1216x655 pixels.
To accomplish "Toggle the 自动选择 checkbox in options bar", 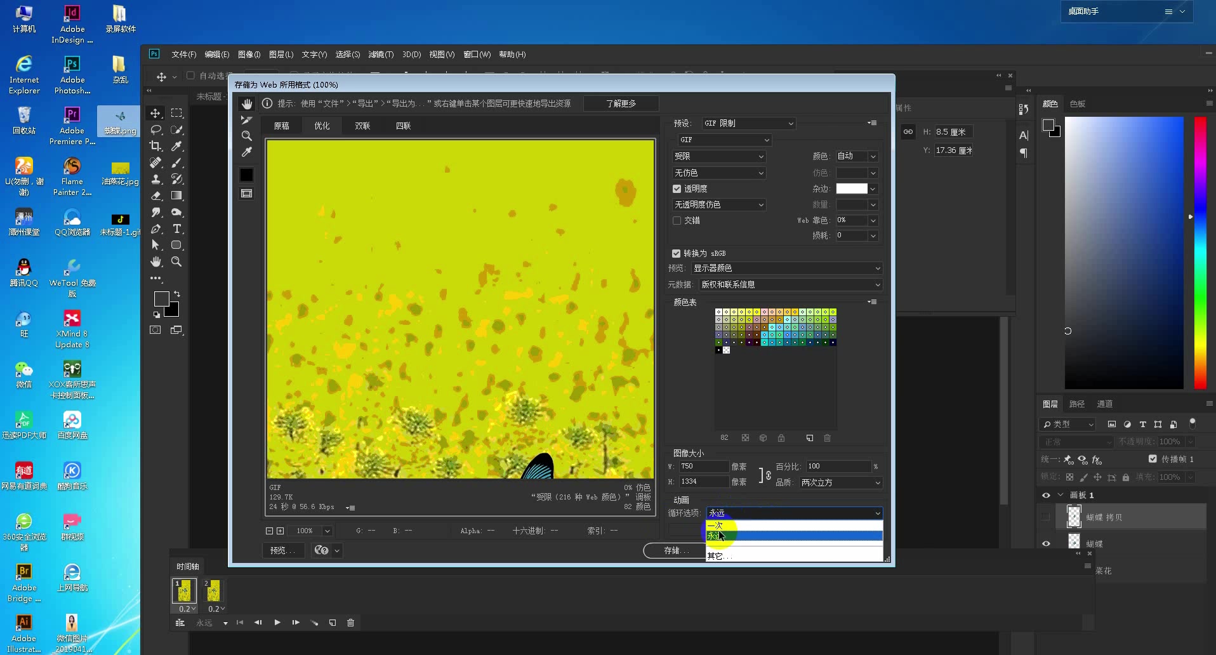I will point(190,76).
